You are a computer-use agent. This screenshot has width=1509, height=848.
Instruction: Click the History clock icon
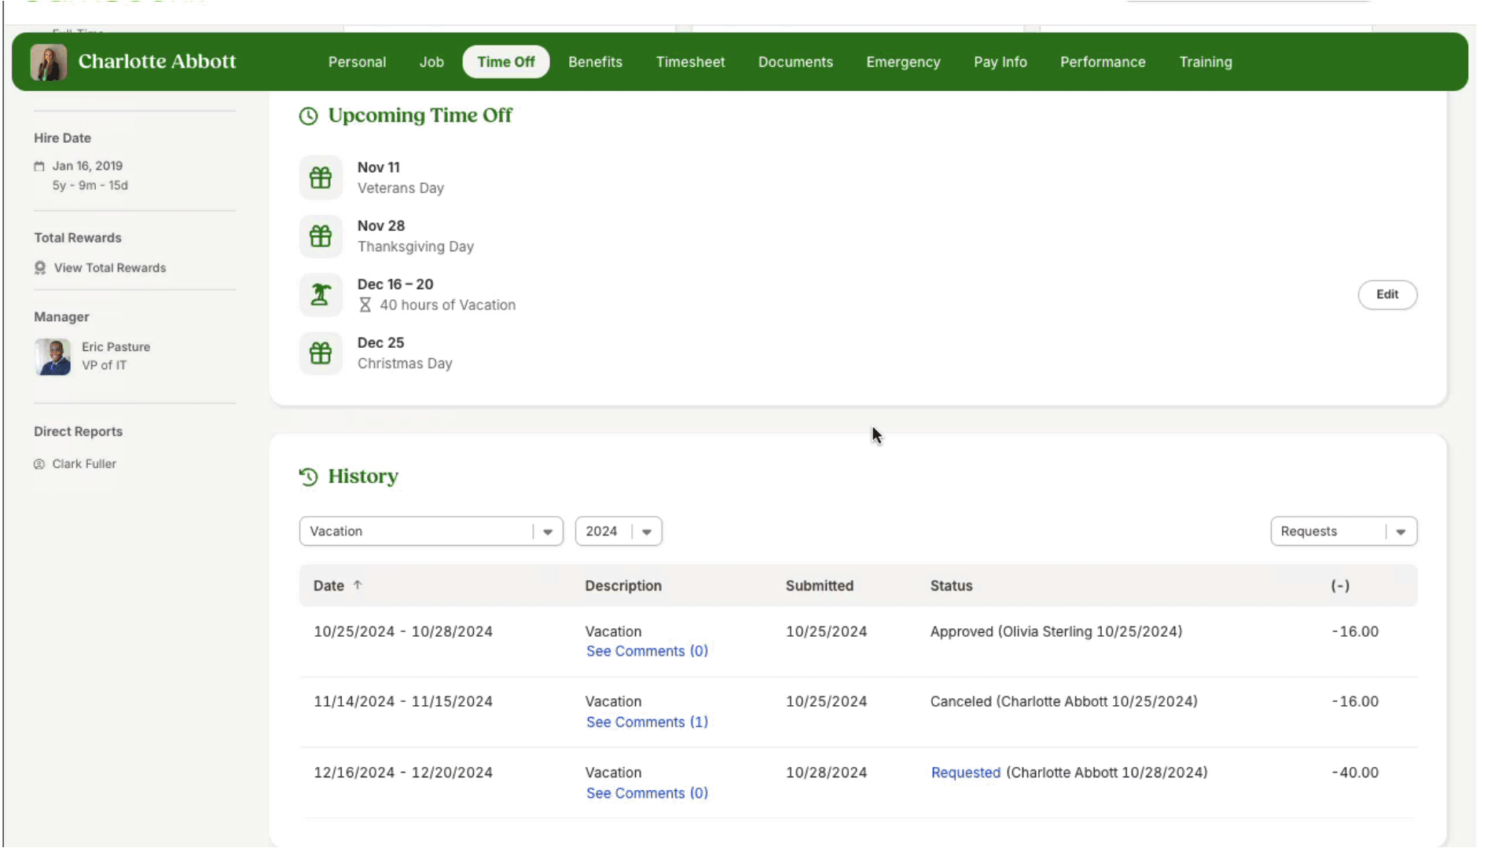pyautogui.click(x=308, y=477)
